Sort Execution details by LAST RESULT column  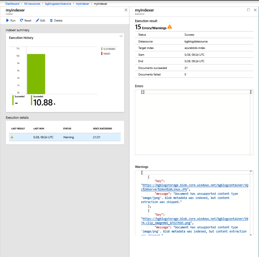coord(18,128)
